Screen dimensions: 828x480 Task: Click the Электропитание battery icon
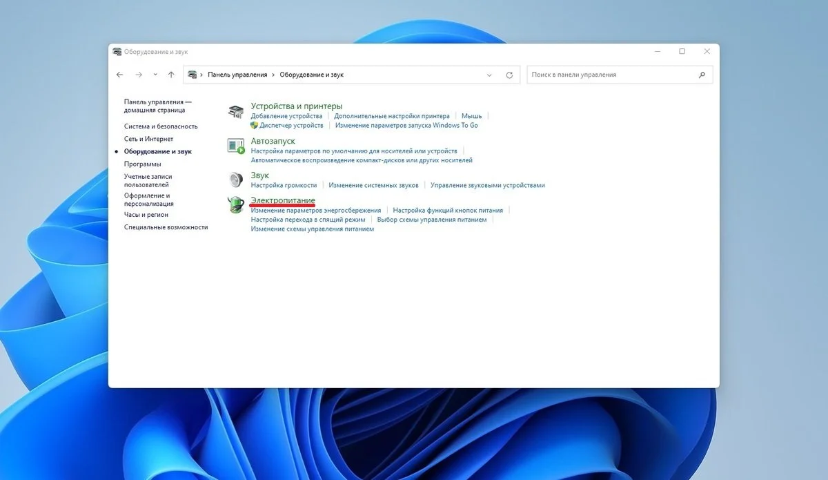[236, 204]
